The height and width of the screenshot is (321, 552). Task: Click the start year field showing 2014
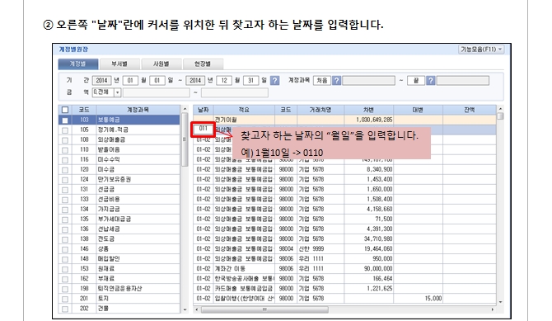point(101,80)
